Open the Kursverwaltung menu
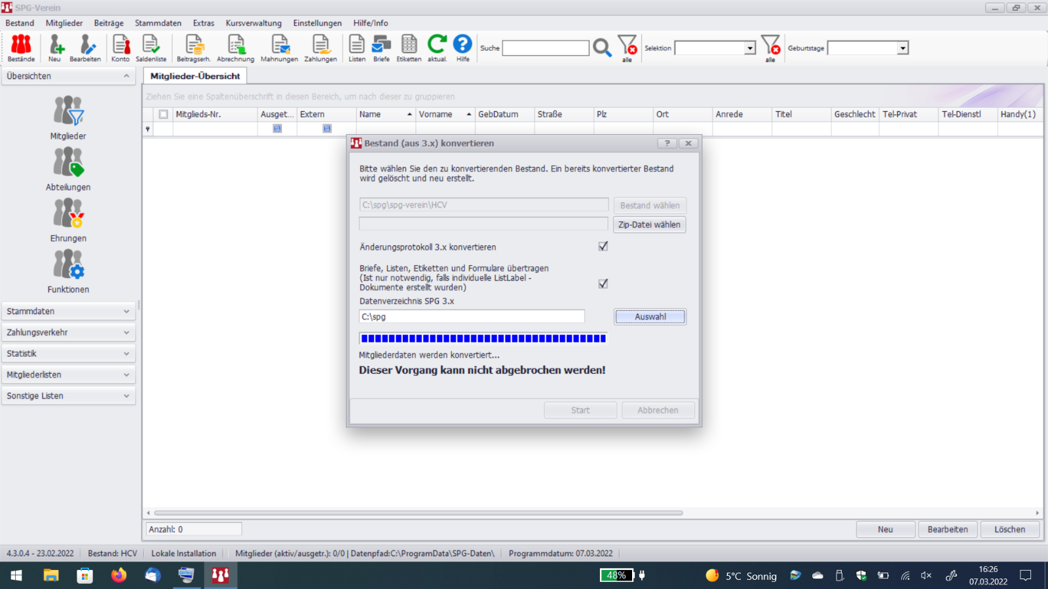1048x589 pixels. (253, 23)
